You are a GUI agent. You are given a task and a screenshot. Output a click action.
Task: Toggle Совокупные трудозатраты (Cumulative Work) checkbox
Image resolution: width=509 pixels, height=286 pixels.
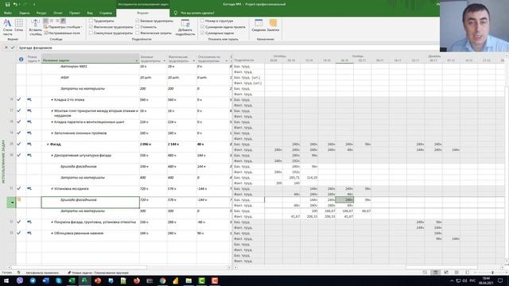click(91, 33)
